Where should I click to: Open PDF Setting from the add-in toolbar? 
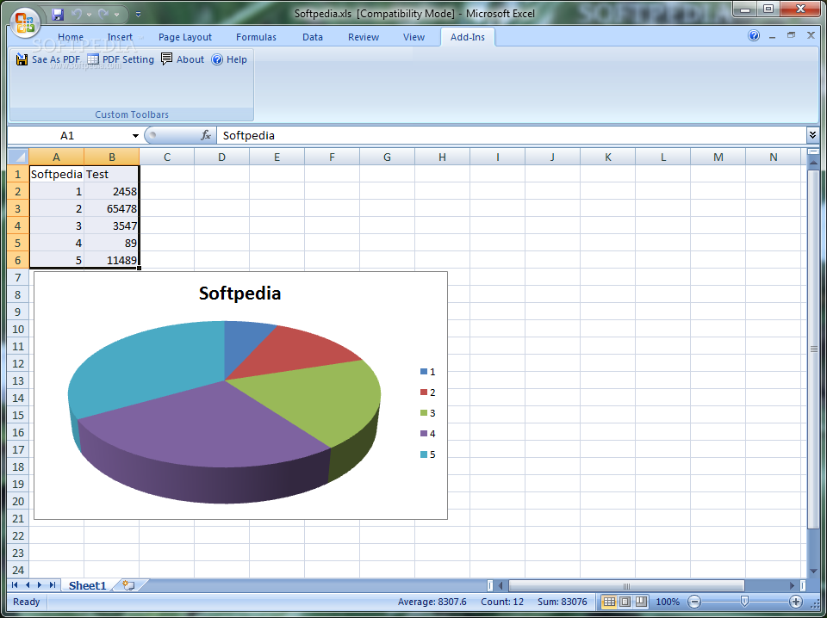coord(121,59)
